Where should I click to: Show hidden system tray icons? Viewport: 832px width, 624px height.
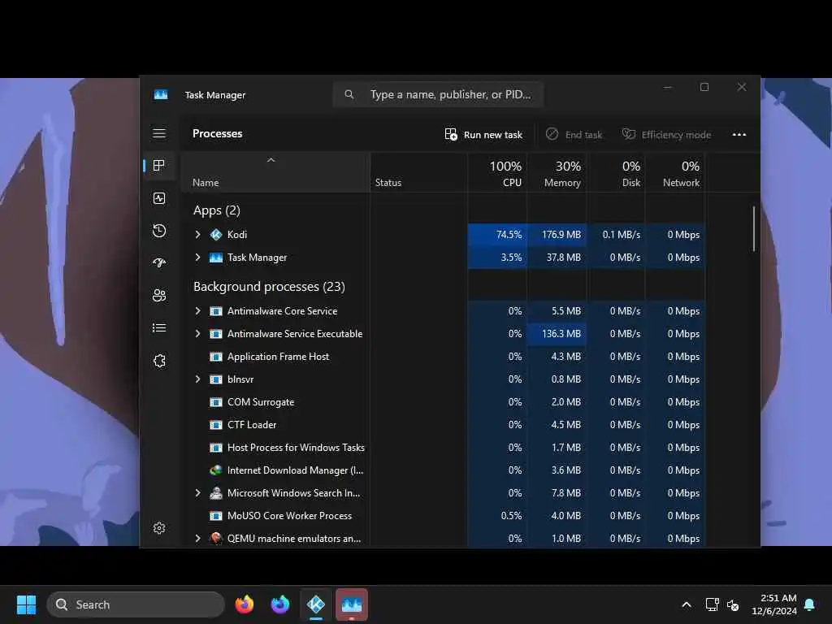point(686,604)
